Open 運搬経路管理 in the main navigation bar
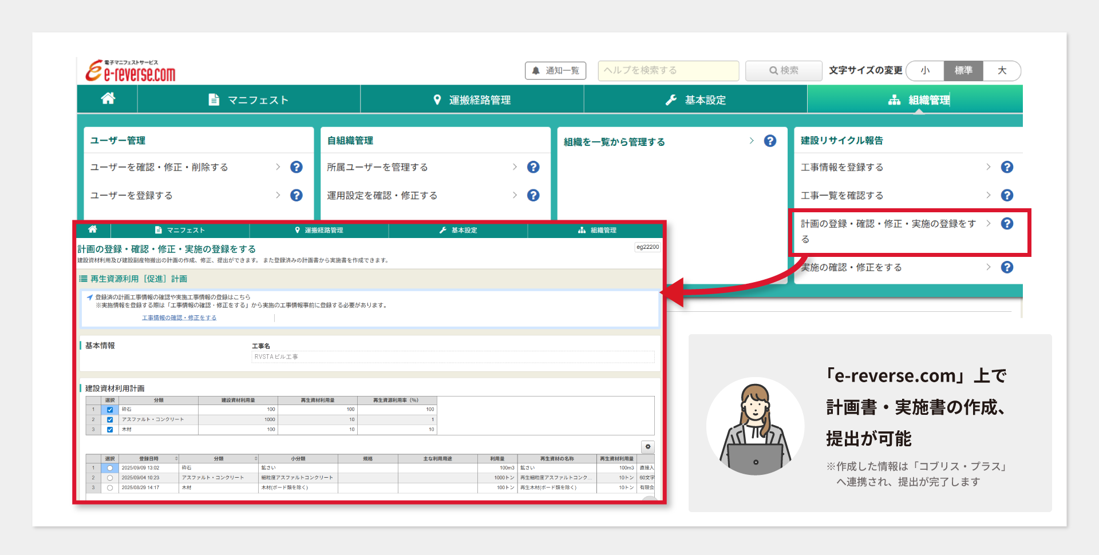Screen dimensions: 1099x555 coord(472,100)
